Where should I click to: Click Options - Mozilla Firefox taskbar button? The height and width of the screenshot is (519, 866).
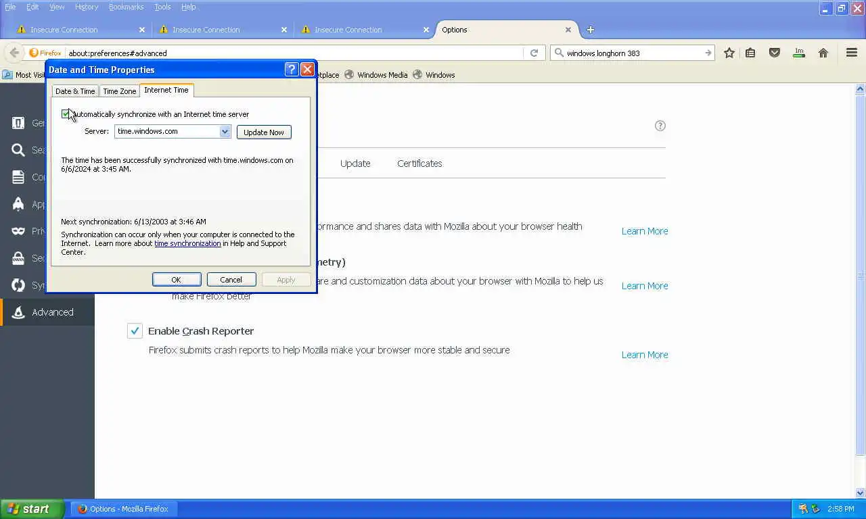(125, 509)
